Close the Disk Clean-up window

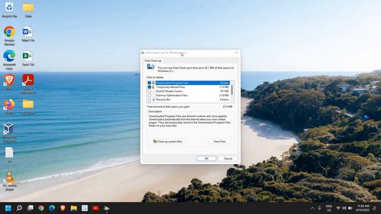[236, 53]
